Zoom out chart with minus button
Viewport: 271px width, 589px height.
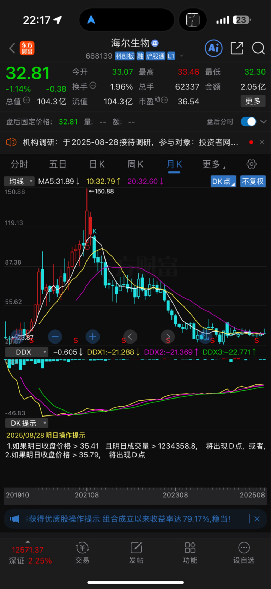click(x=55, y=336)
